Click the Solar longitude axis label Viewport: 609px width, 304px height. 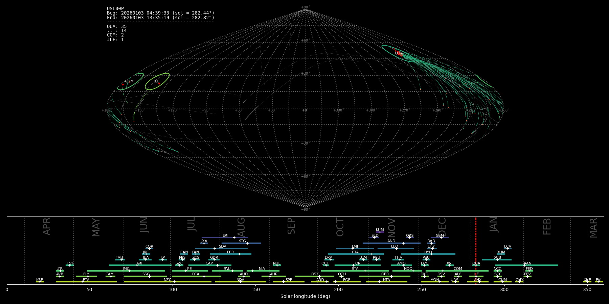(305, 296)
